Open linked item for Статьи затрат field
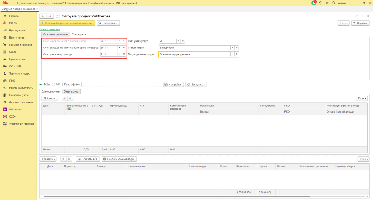 237,47
